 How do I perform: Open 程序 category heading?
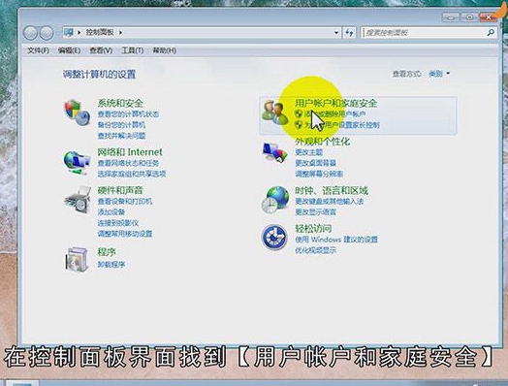[107, 252]
